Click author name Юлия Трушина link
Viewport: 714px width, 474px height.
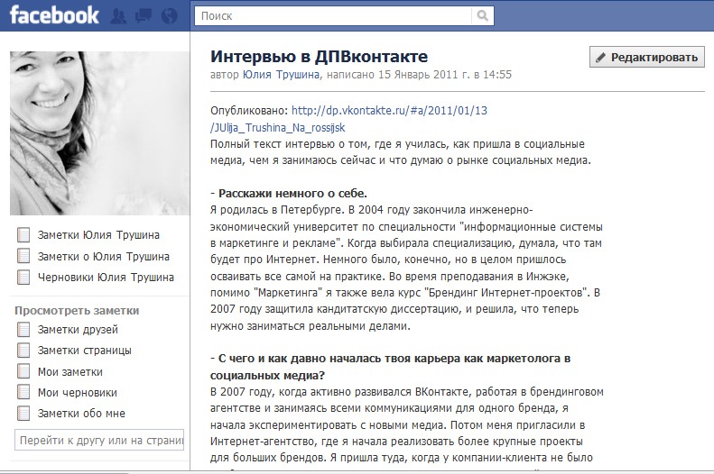(x=281, y=75)
